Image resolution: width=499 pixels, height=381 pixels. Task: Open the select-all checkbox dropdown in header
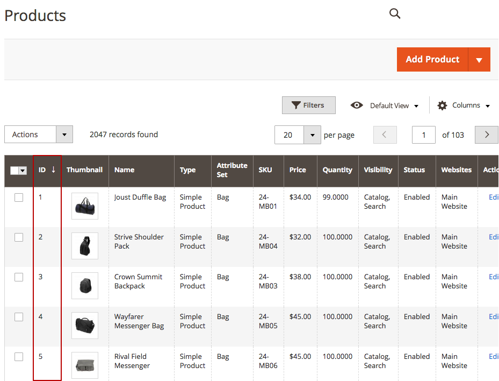coord(23,171)
